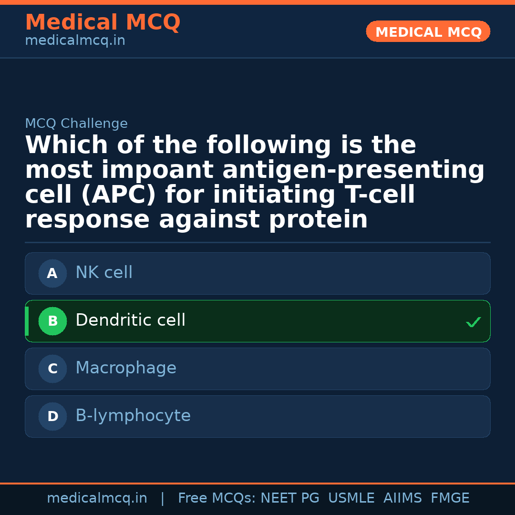The width and height of the screenshot is (515, 515).
Task: Click FMGE in the footer
Action: click(x=450, y=498)
